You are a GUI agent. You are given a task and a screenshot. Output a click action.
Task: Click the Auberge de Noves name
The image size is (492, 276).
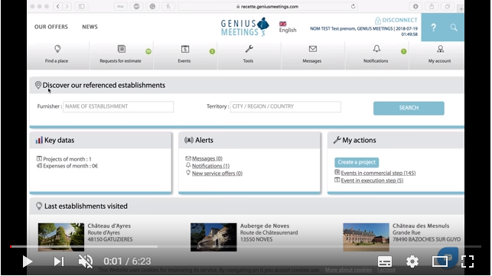click(265, 226)
